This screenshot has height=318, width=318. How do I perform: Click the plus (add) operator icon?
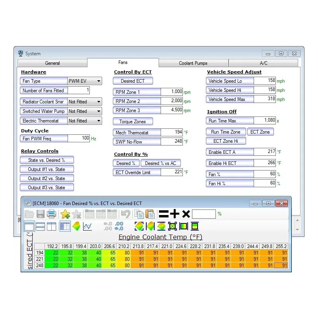175,214
